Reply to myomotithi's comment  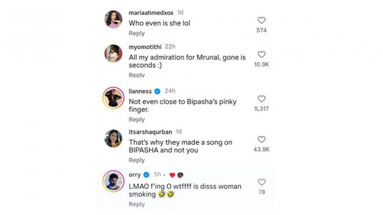point(137,75)
